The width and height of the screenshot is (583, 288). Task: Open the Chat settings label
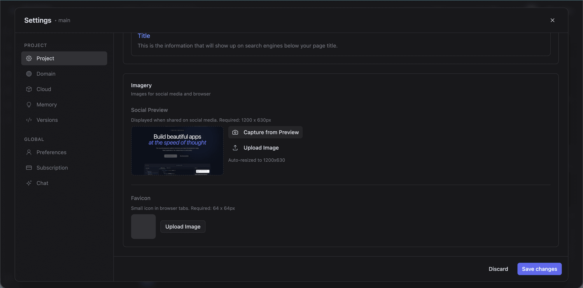pos(42,183)
